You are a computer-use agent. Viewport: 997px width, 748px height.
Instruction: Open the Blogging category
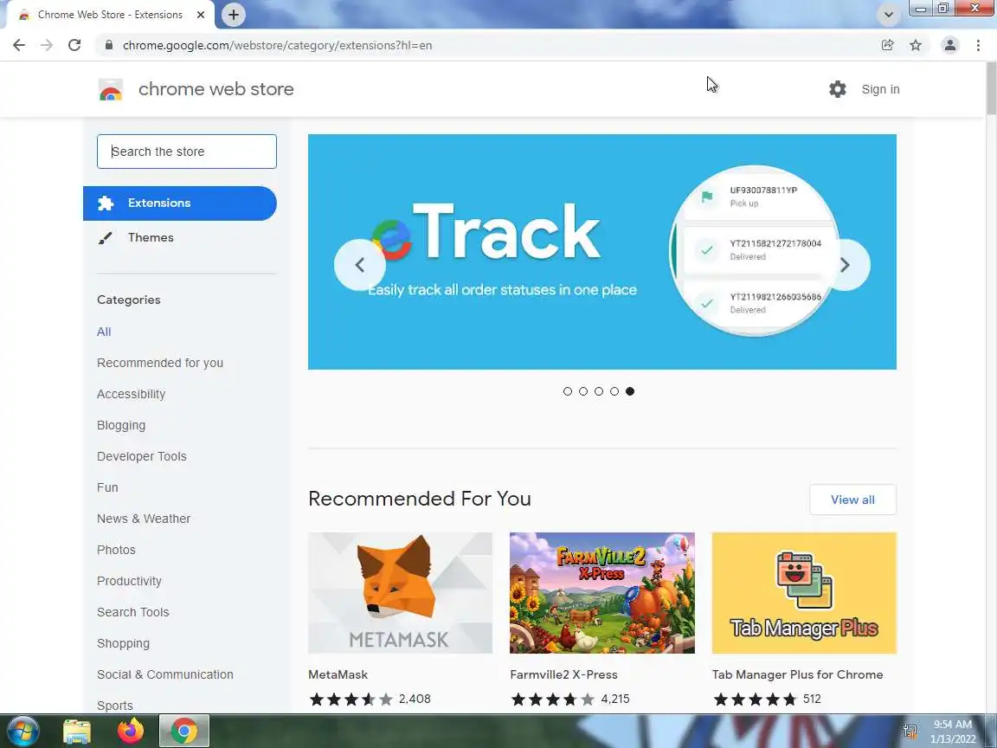tap(121, 425)
